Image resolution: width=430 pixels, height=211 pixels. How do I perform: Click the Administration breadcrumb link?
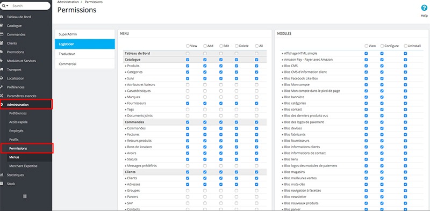click(x=68, y=2)
